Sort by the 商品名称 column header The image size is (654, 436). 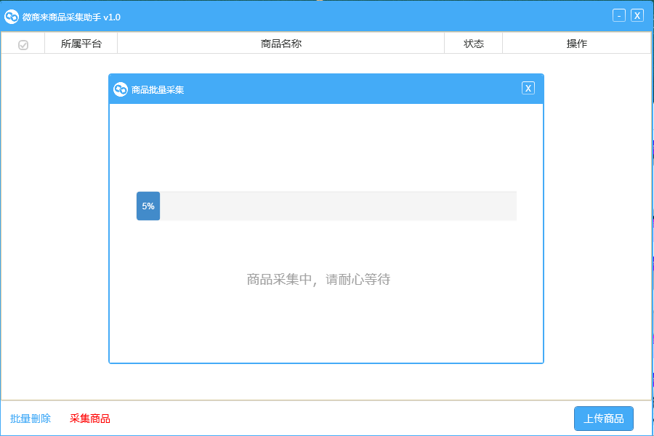tap(280, 44)
